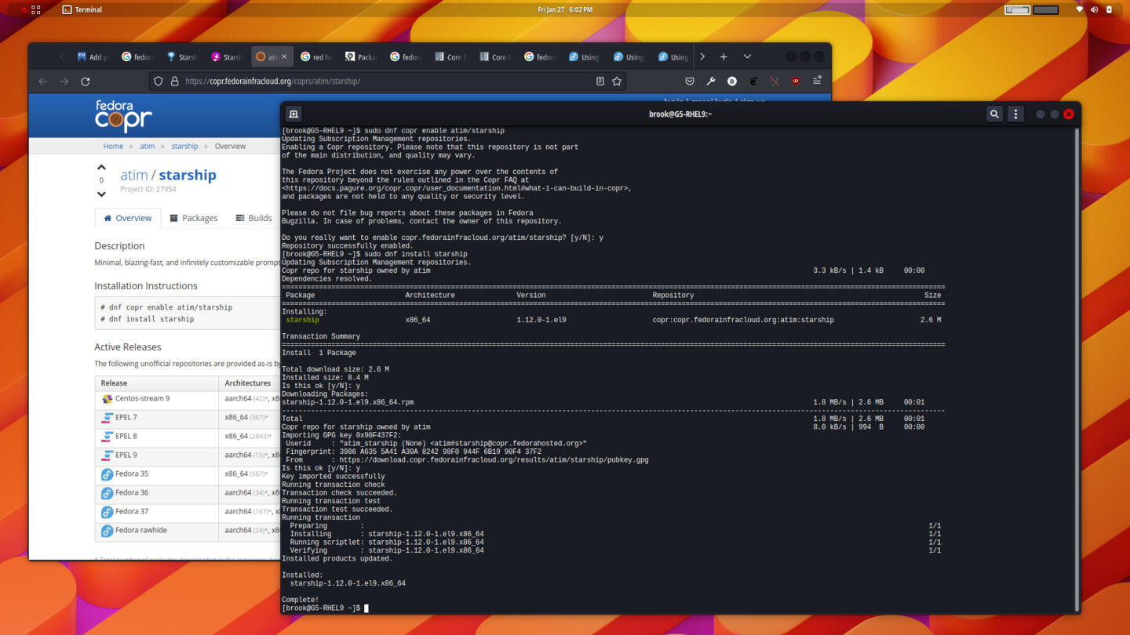Open the volume indicator in system tray

click(1094, 9)
